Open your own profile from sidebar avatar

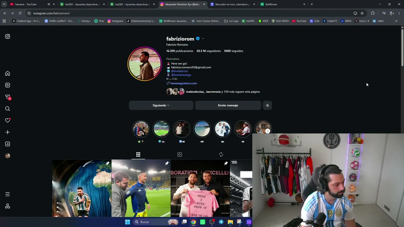pyautogui.click(x=8, y=156)
